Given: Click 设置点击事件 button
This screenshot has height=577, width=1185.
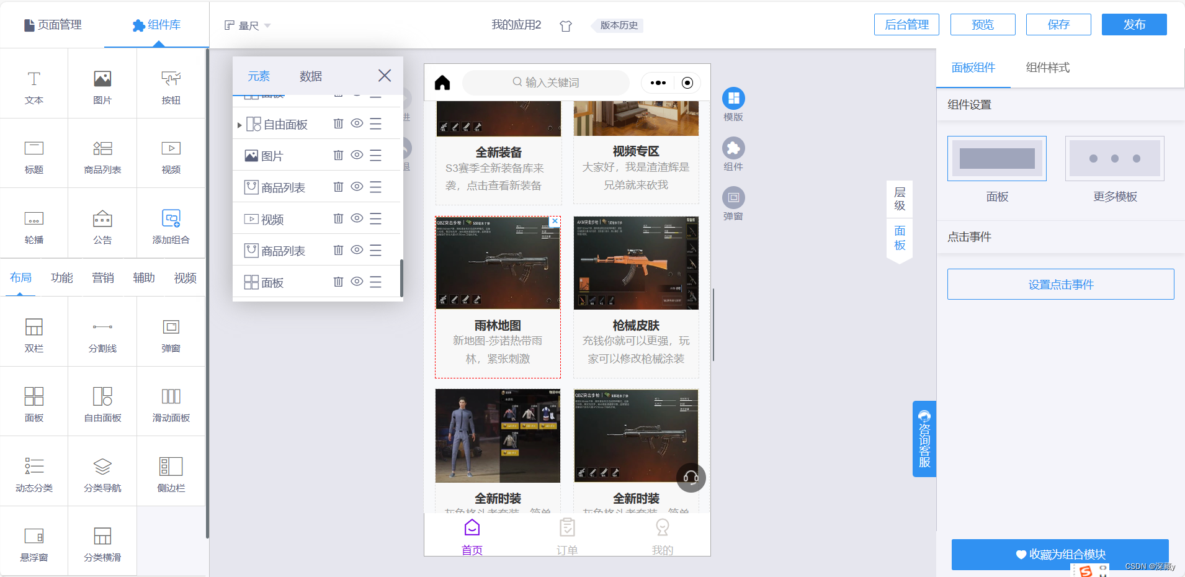Looking at the screenshot, I should [x=1060, y=284].
